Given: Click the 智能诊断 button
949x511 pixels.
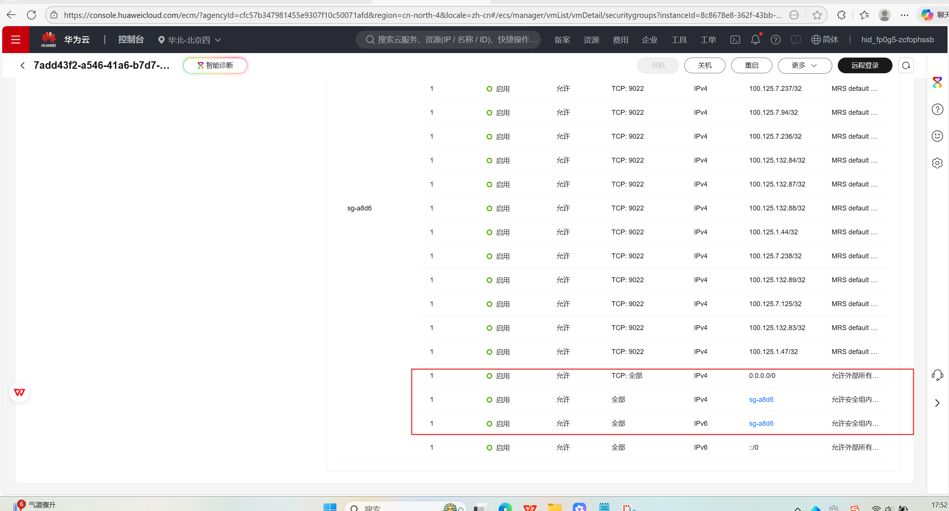Looking at the screenshot, I should [215, 65].
